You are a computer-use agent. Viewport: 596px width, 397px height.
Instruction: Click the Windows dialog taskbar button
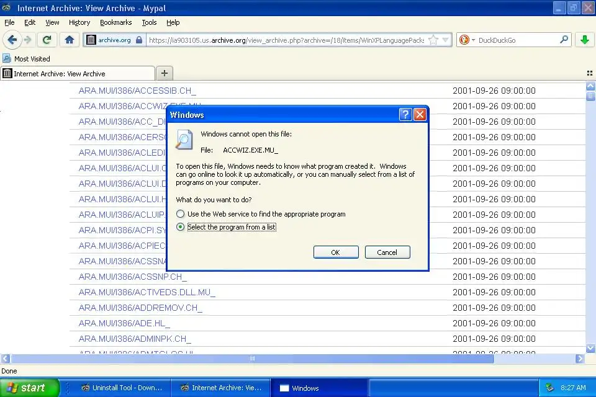(x=318, y=388)
